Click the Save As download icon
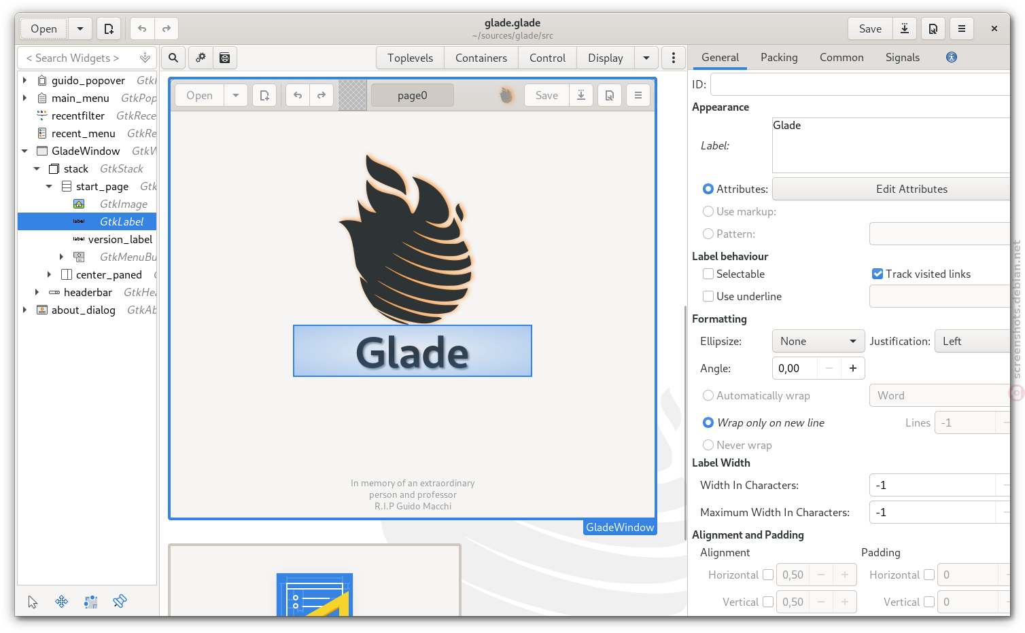Image resolution: width=1025 pixels, height=633 pixels. tap(905, 29)
